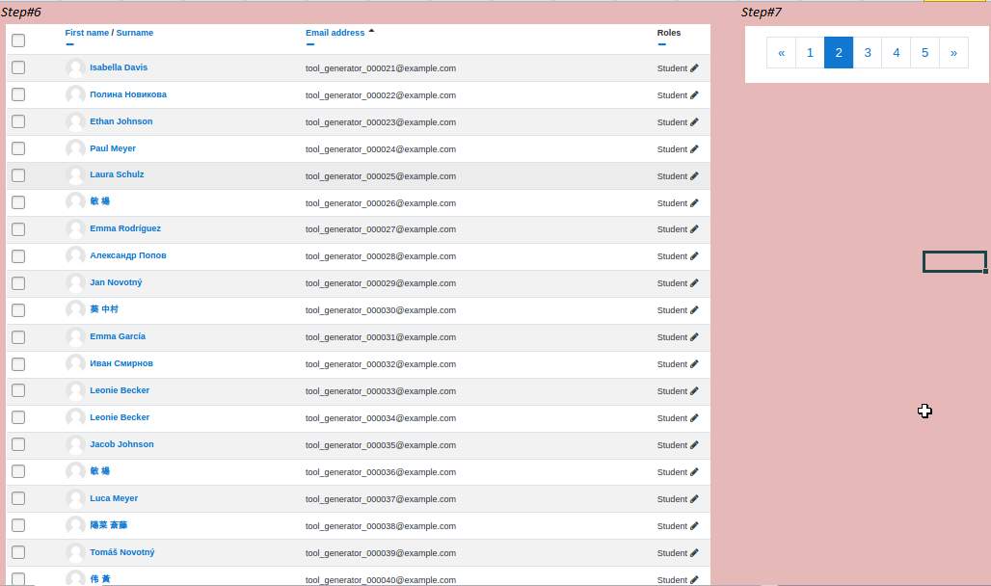This screenshot has width=991, height=586.
Task: Select current page 2 in pagination
Action: [x=839, y=52]
